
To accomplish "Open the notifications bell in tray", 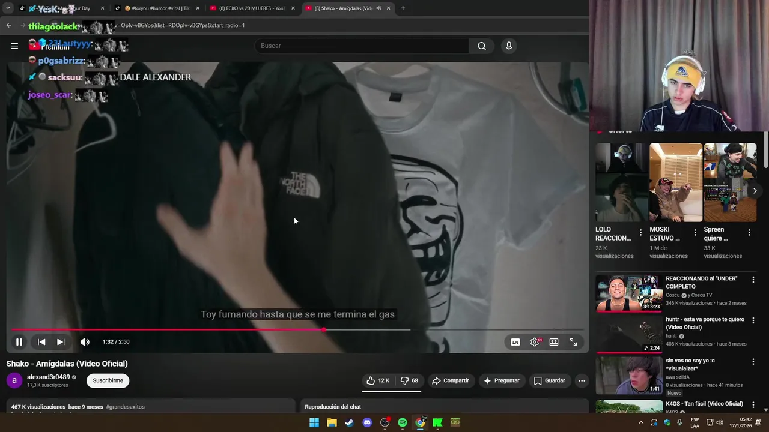I will coord(758,422).
